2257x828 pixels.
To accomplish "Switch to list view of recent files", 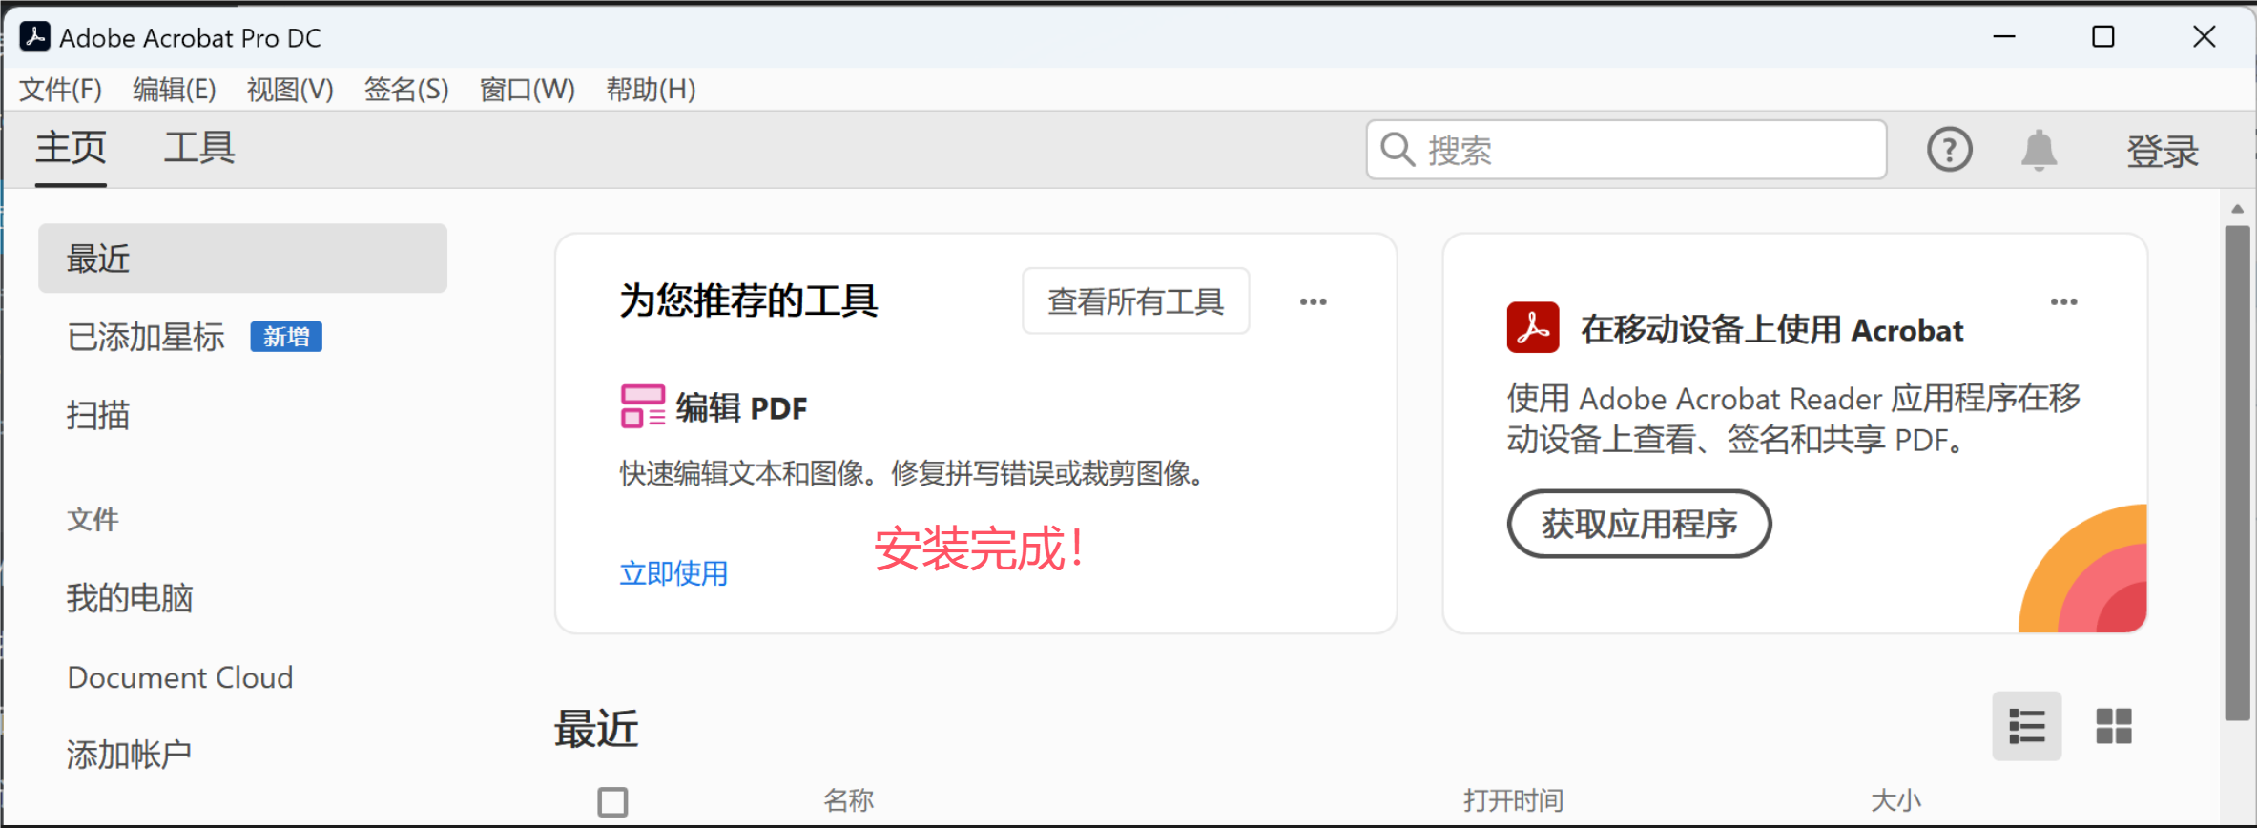I will [2026, 726].
